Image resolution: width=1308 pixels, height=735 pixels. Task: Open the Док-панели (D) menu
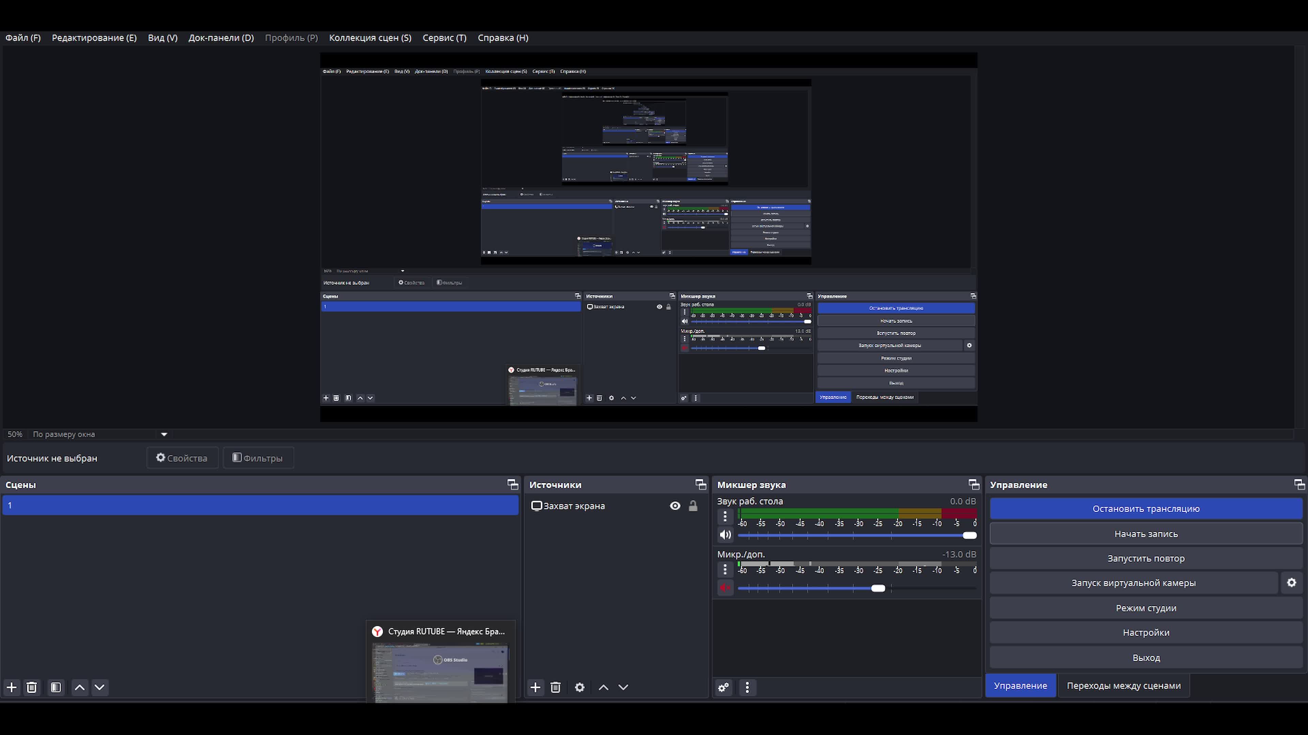[221, 37]
